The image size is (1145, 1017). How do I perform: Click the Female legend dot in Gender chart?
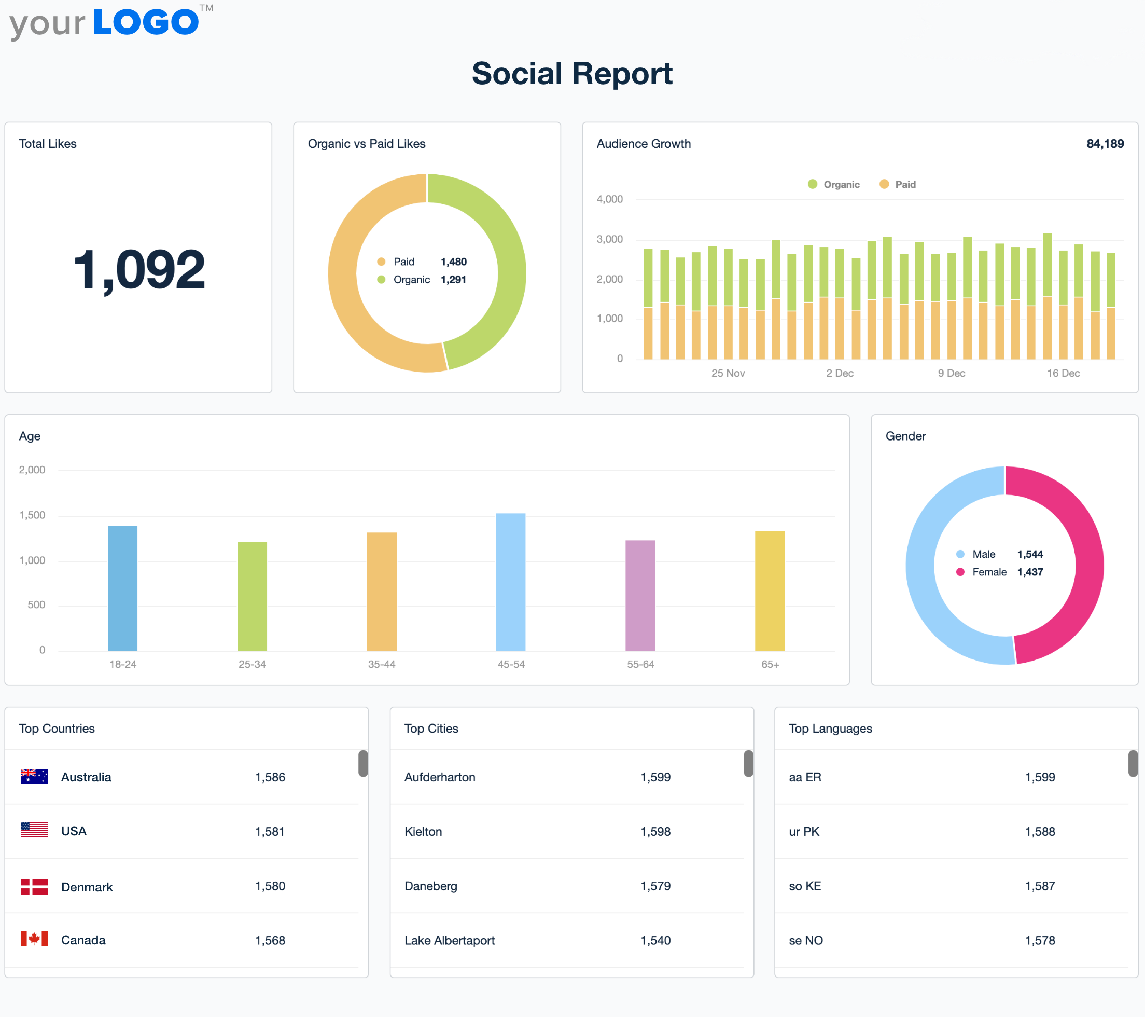(x=962, y=572)
